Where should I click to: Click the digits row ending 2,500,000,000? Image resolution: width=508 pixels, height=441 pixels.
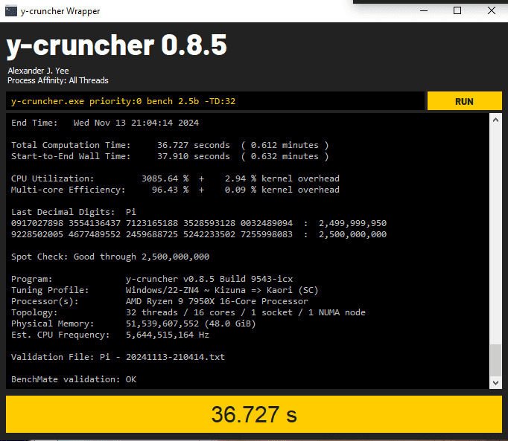pyautogui.click(x=199, y=234)
